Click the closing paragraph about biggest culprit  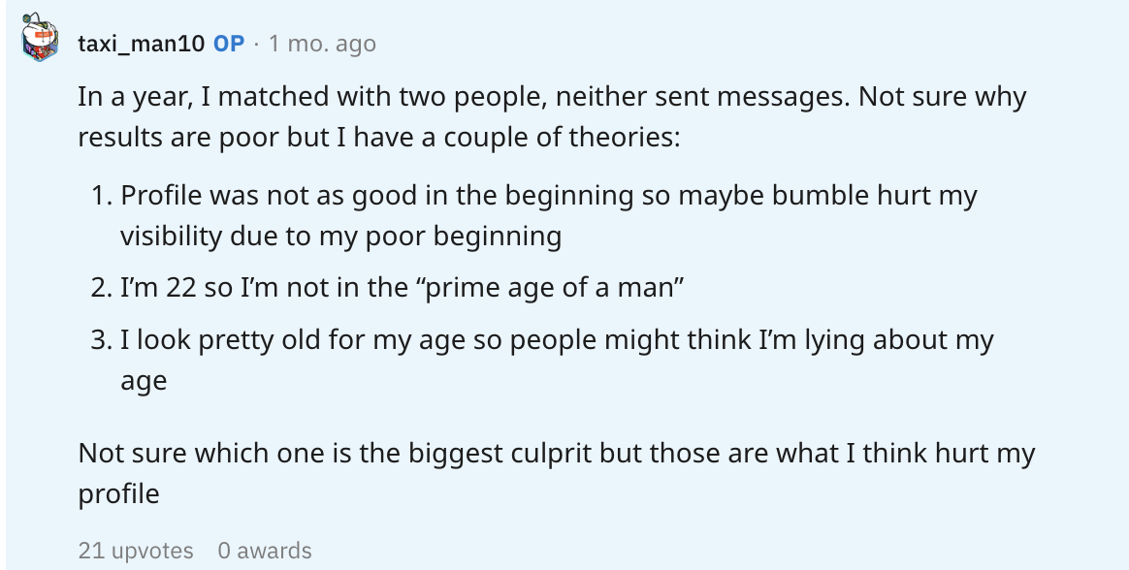556,473
